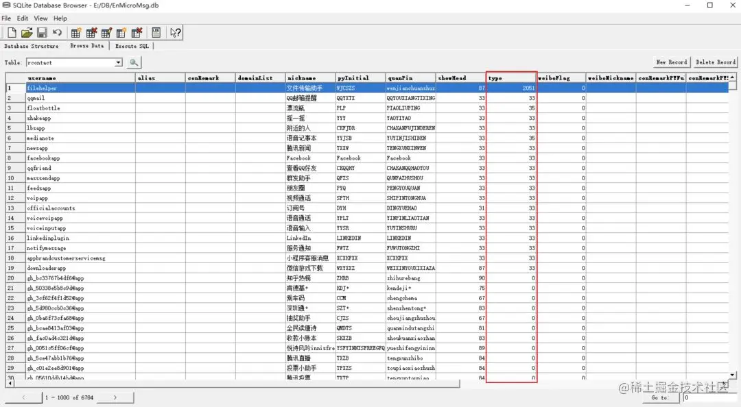741x407 pixels.
Task: Click the Modify Table pencil icon
Action: coord(106,33)
